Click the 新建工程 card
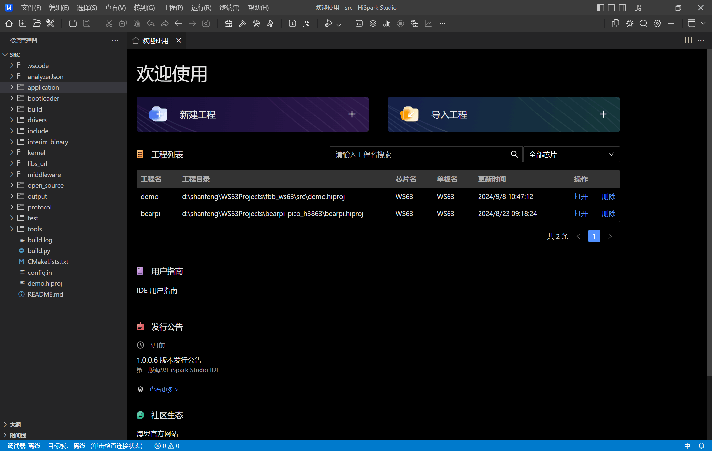712x451 pixels. [252, 114]
